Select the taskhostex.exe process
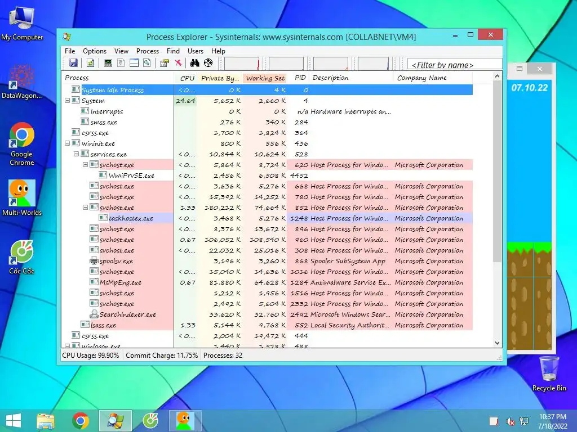 tap(267, 218)
